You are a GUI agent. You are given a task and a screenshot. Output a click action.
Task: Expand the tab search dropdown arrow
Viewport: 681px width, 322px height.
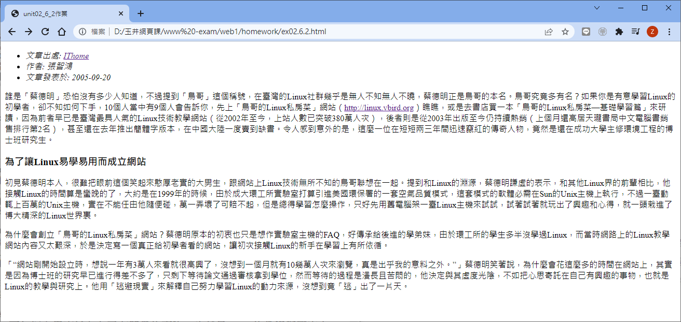coord(597,8)
